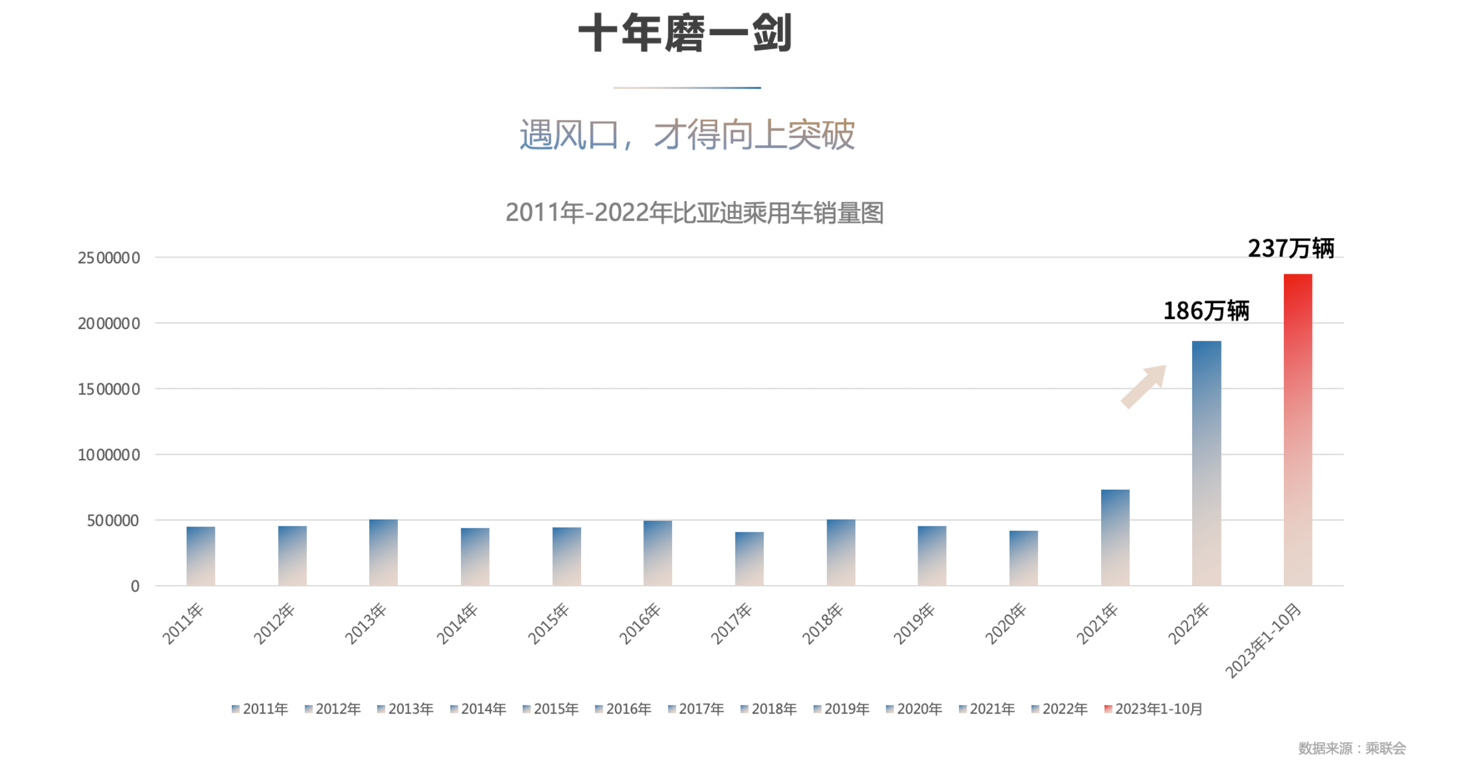Click the 2013年 bar in the chart
This screenshot has height=761, width=1471.
tap(383, 552)
